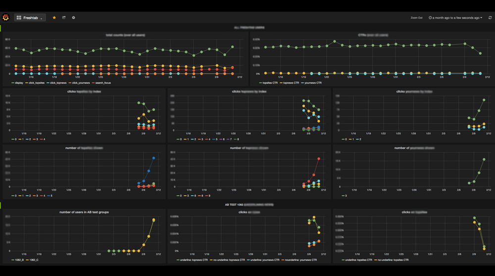
Task: Click the refresh dashboard icon
Action: [490, 18]
